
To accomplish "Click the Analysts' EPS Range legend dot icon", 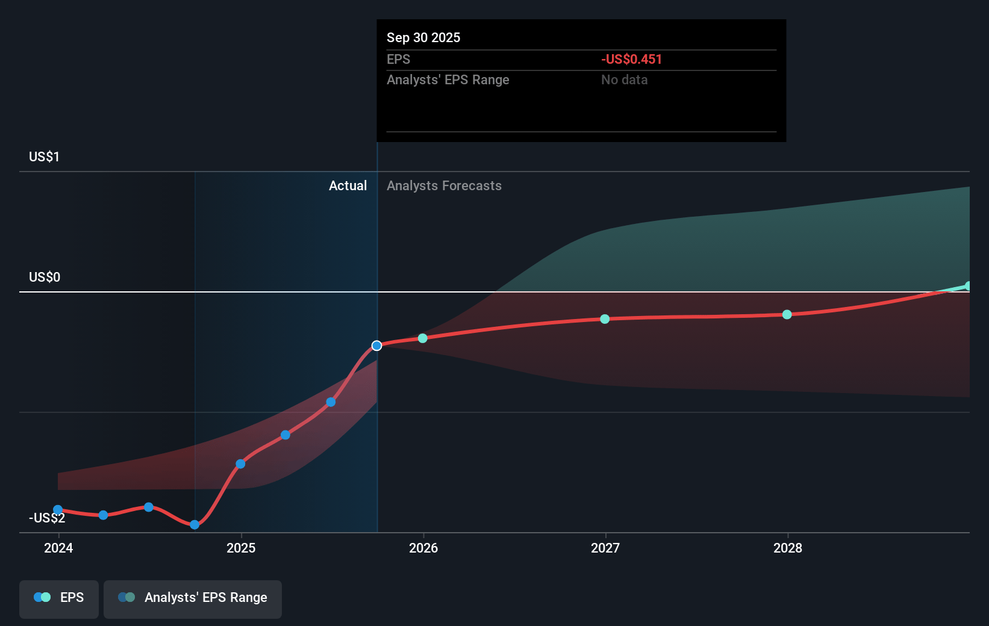I will pyautogui.click(x=126, y=597).
